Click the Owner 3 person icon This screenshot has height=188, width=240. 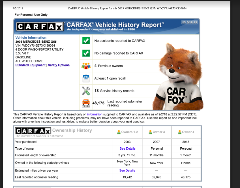point(150,132)
